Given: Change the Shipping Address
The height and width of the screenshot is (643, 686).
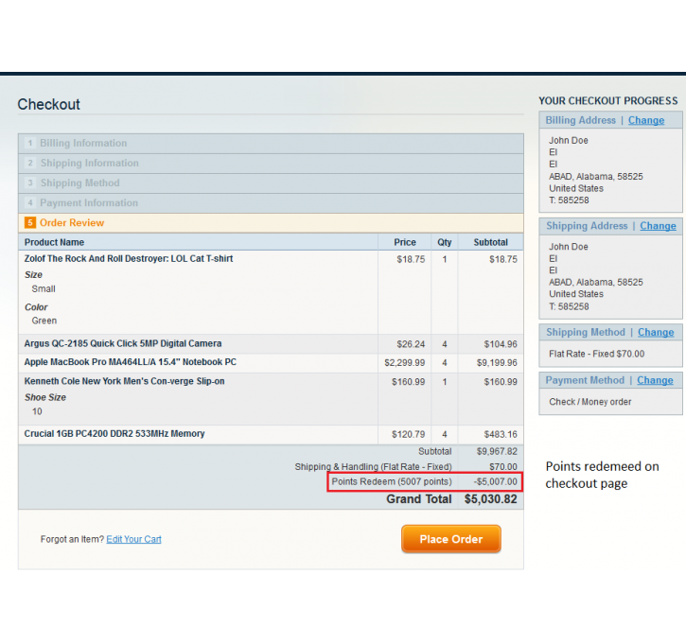Looking at the screenshot, I should pyautogui.click(x=658, y=226).
